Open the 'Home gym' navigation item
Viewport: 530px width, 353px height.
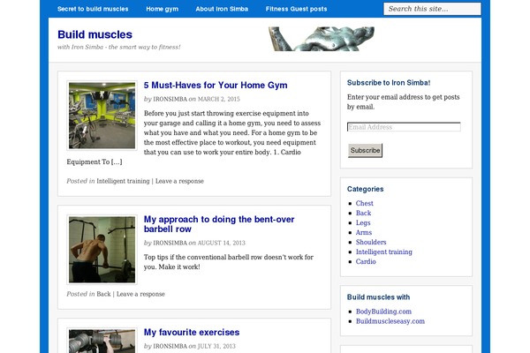pos(162,9)
